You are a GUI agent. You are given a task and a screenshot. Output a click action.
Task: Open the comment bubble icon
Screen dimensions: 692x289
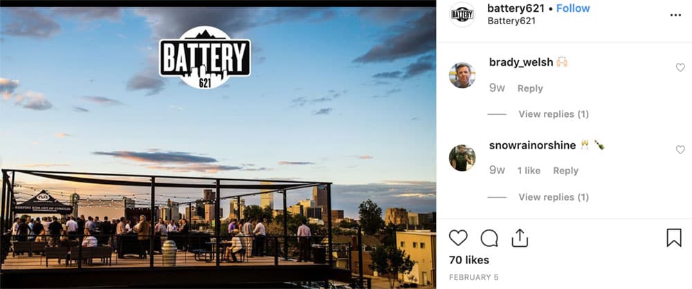[489, 239]
